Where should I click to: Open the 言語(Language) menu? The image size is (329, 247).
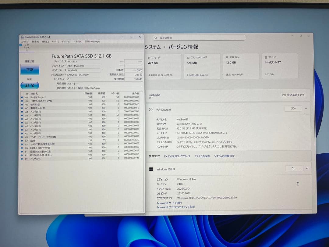93,41
